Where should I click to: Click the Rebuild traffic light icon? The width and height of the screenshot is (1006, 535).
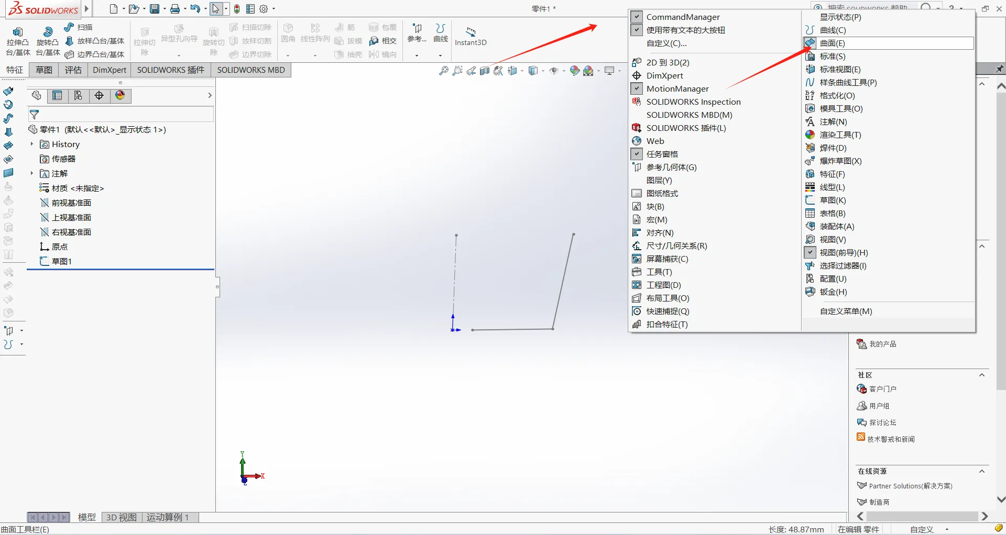pos(237,9)
